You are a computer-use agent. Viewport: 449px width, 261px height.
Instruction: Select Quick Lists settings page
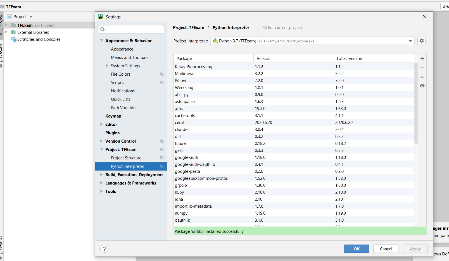[x=120, y=99]
